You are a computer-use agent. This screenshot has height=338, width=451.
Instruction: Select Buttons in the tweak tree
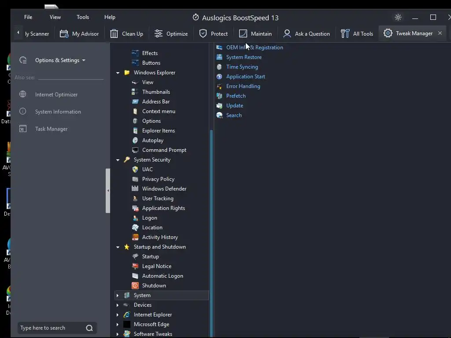coord(152,63)
